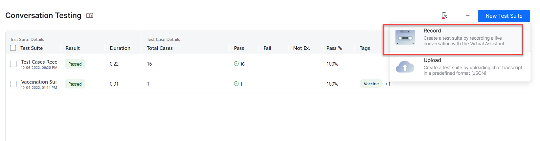This screenshot has width=540, height=141.
Task: Click green pass checkmark showing 16
Action: coord(236,64)
